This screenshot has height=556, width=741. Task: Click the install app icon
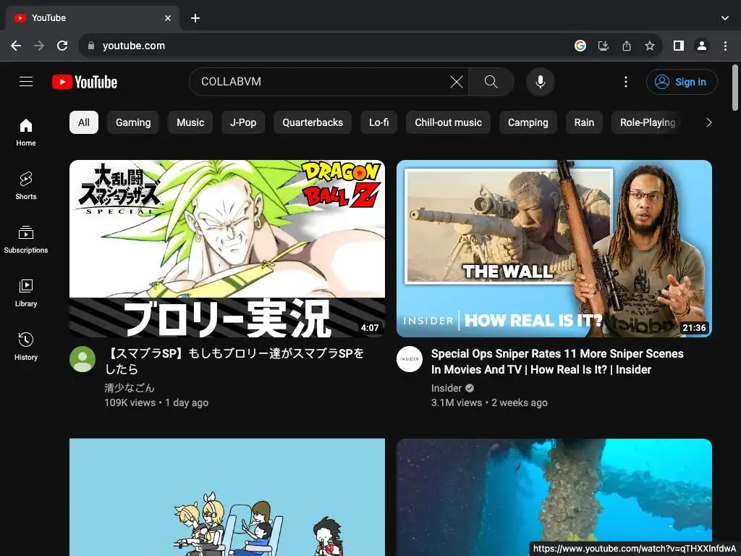point(604,46)
